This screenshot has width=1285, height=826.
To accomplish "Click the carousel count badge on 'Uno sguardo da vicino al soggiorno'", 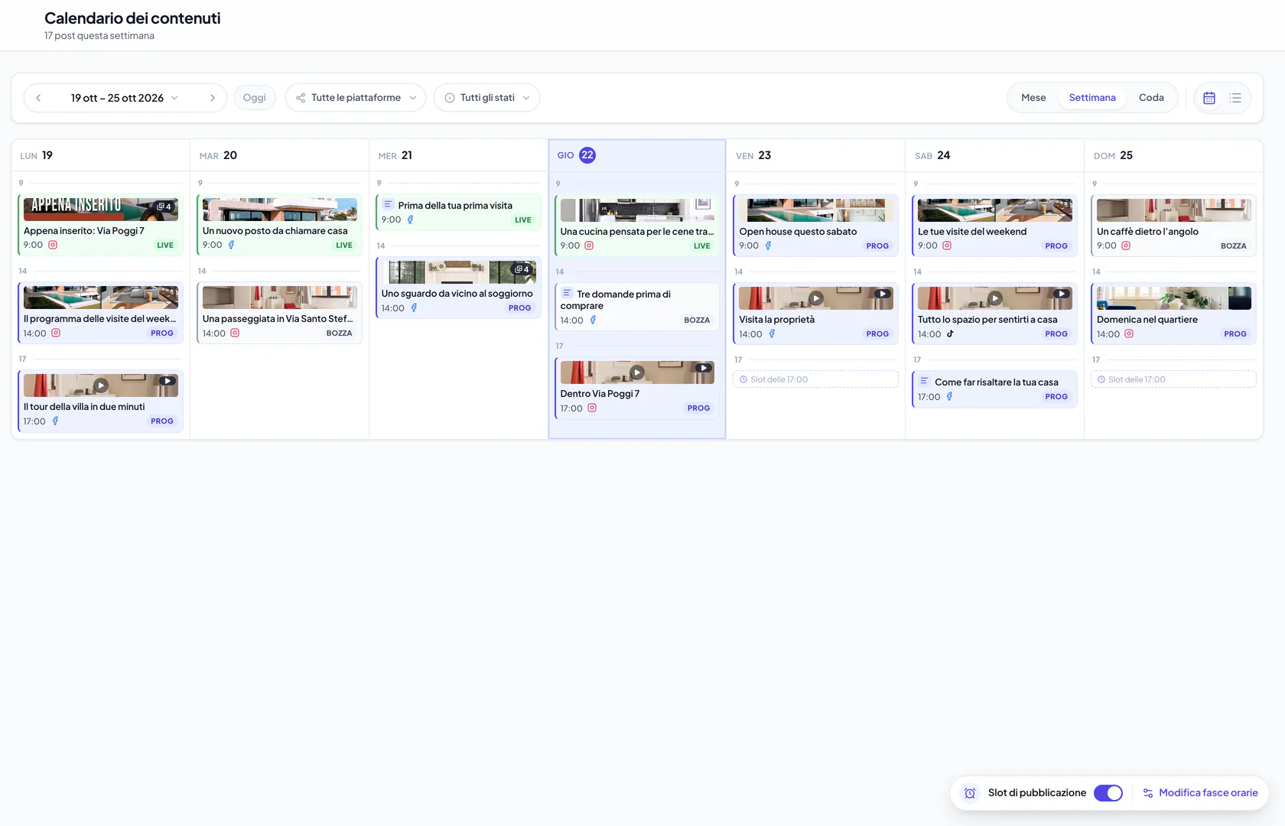I will 522,269.
